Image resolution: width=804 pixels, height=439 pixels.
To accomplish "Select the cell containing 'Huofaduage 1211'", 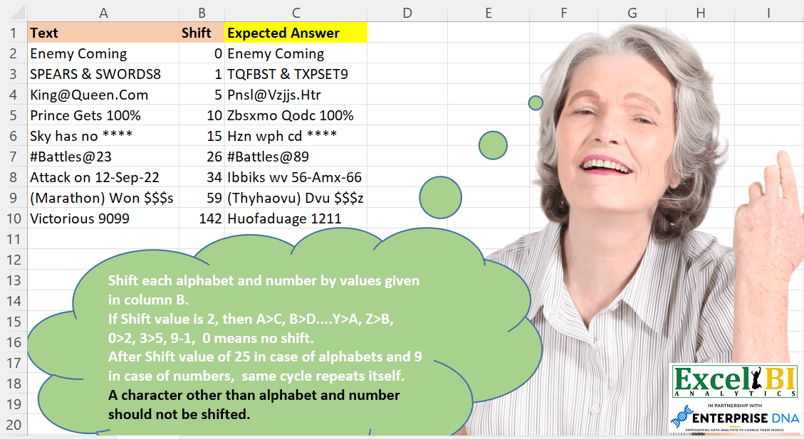I will click(285, 218).
